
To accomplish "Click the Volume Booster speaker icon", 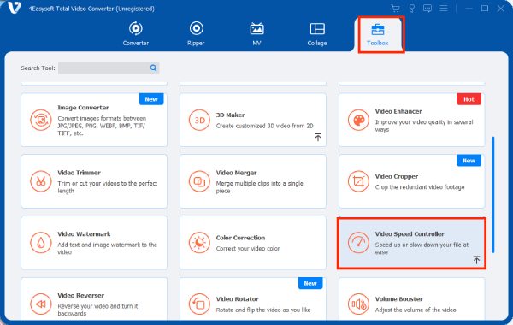I will 358,304.
